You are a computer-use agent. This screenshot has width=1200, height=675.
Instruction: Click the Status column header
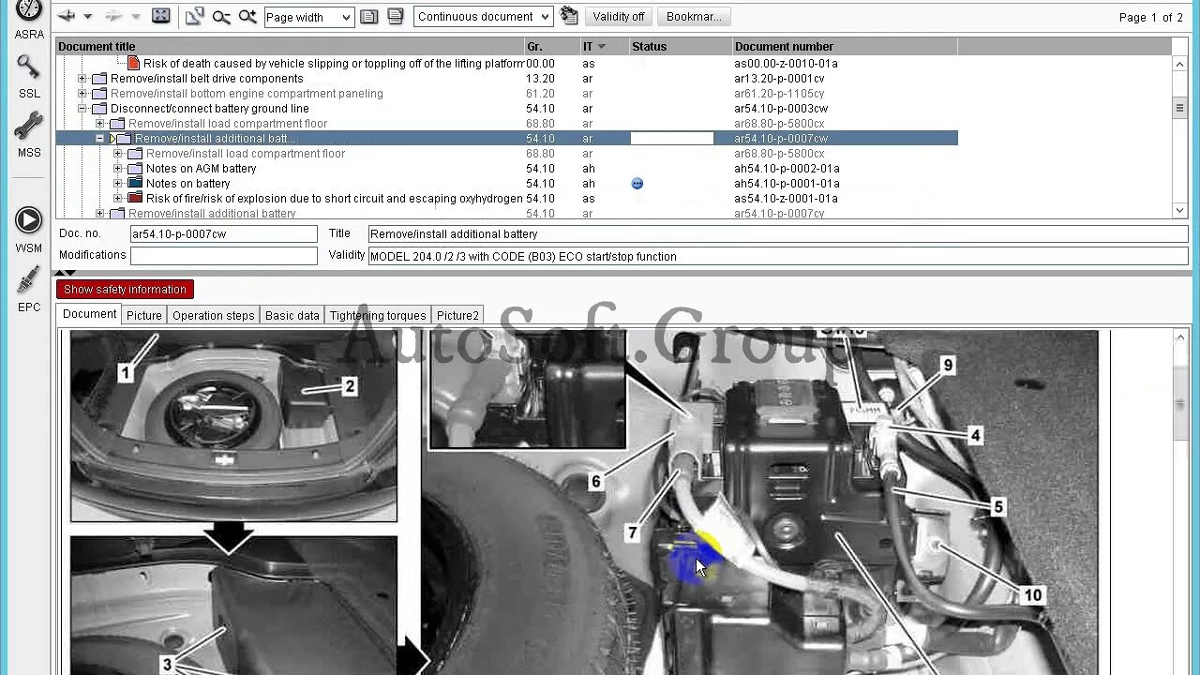[x=680, y=46]
